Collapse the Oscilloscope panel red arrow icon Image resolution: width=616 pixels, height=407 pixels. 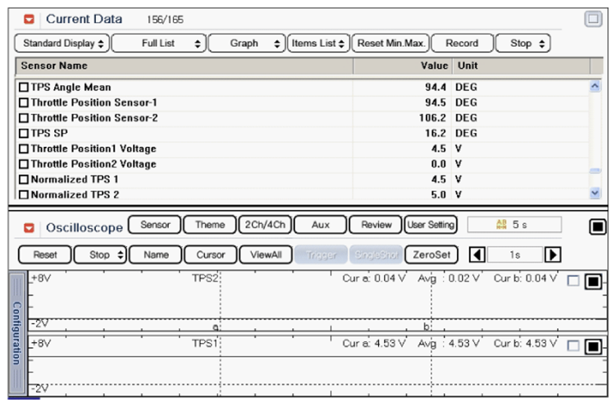[x=30, y=227]
